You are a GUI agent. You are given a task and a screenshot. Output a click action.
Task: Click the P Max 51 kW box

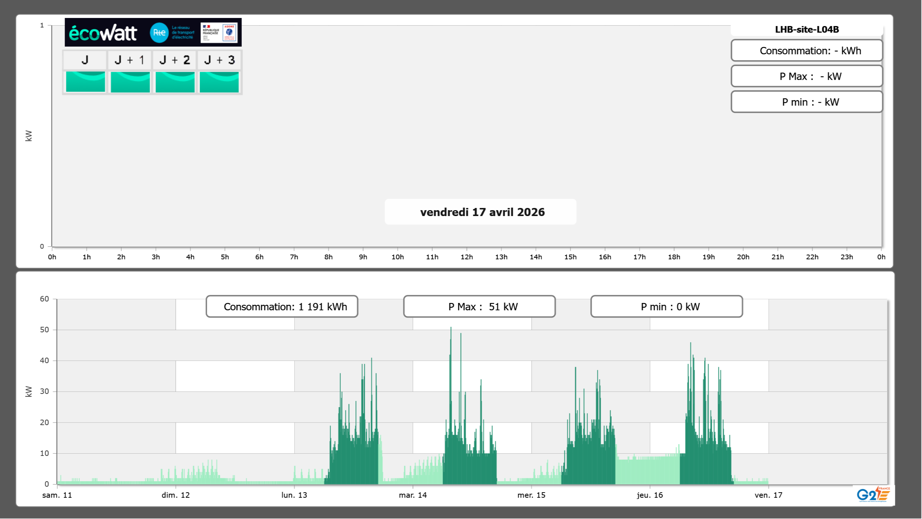click(x=479, y=307)
